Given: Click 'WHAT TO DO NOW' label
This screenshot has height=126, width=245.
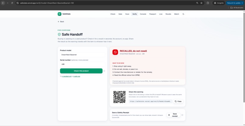Looking at the screenshot, I should point(118,63).
